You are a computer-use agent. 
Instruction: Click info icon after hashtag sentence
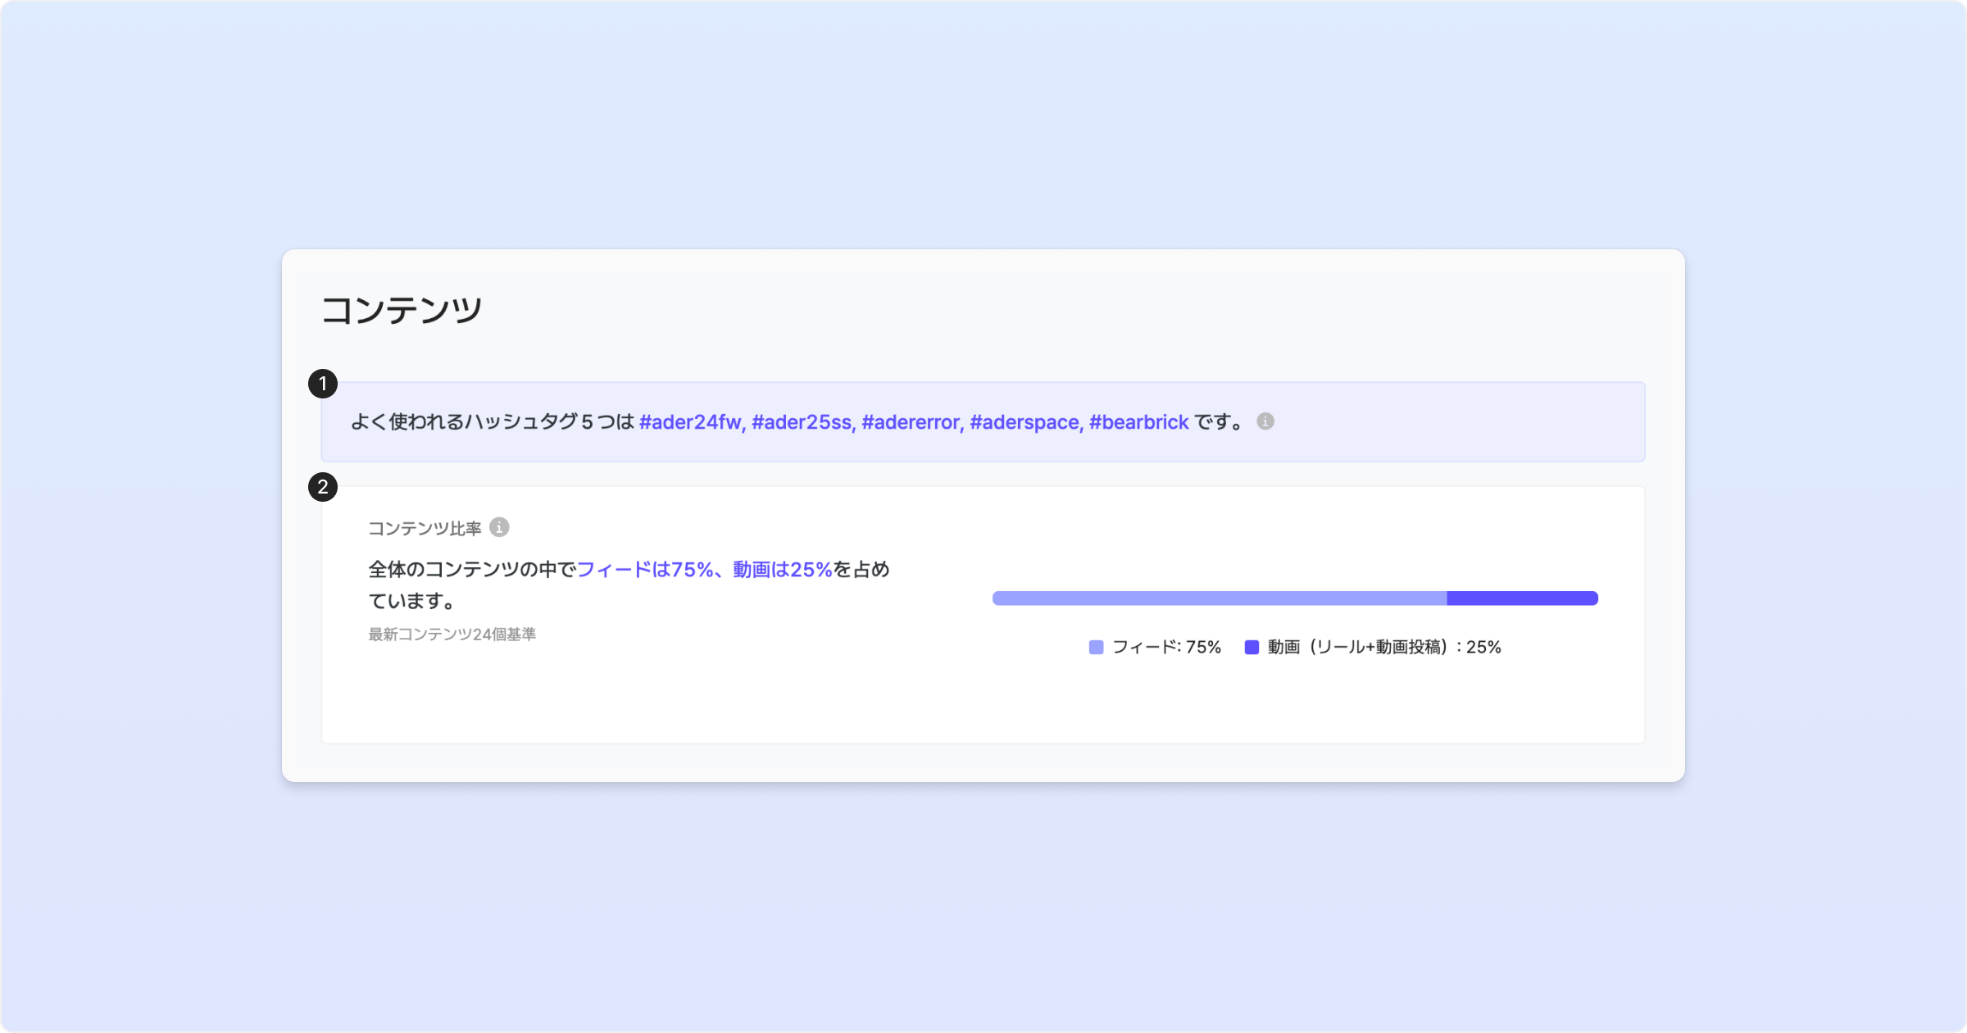tap(1265, 421)
